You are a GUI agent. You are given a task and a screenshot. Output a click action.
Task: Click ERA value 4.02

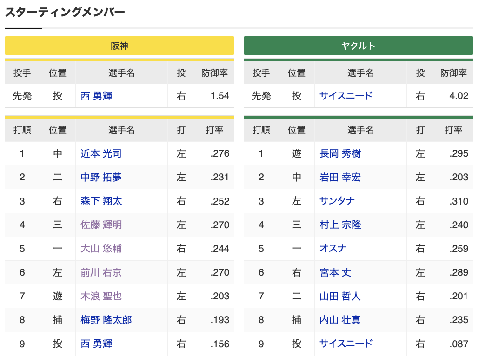pos(459,96)
